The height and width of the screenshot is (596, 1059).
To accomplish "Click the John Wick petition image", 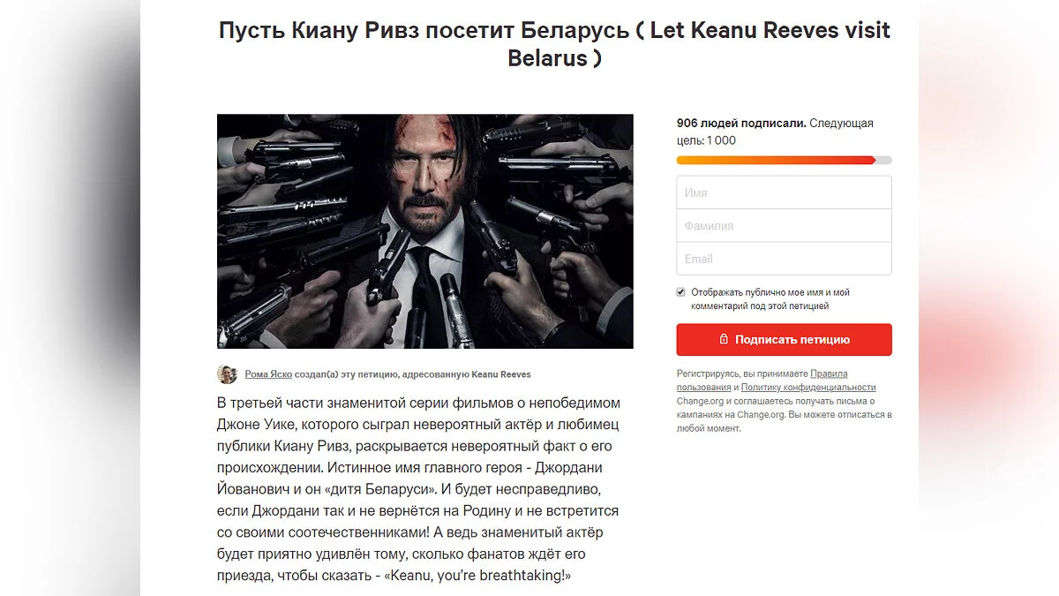I will coord(424,231).
